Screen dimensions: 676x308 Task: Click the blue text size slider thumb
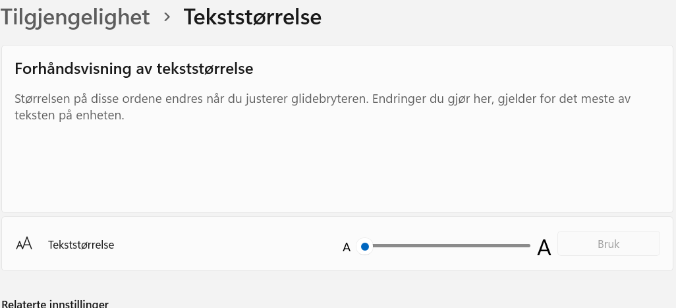(365, 247)
